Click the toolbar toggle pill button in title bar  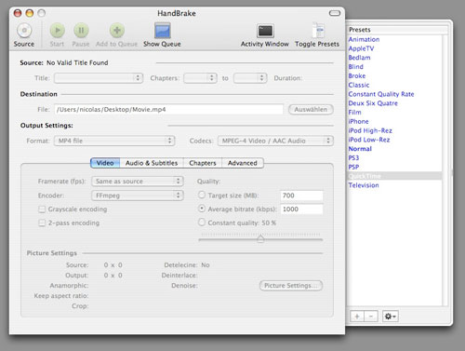(335, 13)
